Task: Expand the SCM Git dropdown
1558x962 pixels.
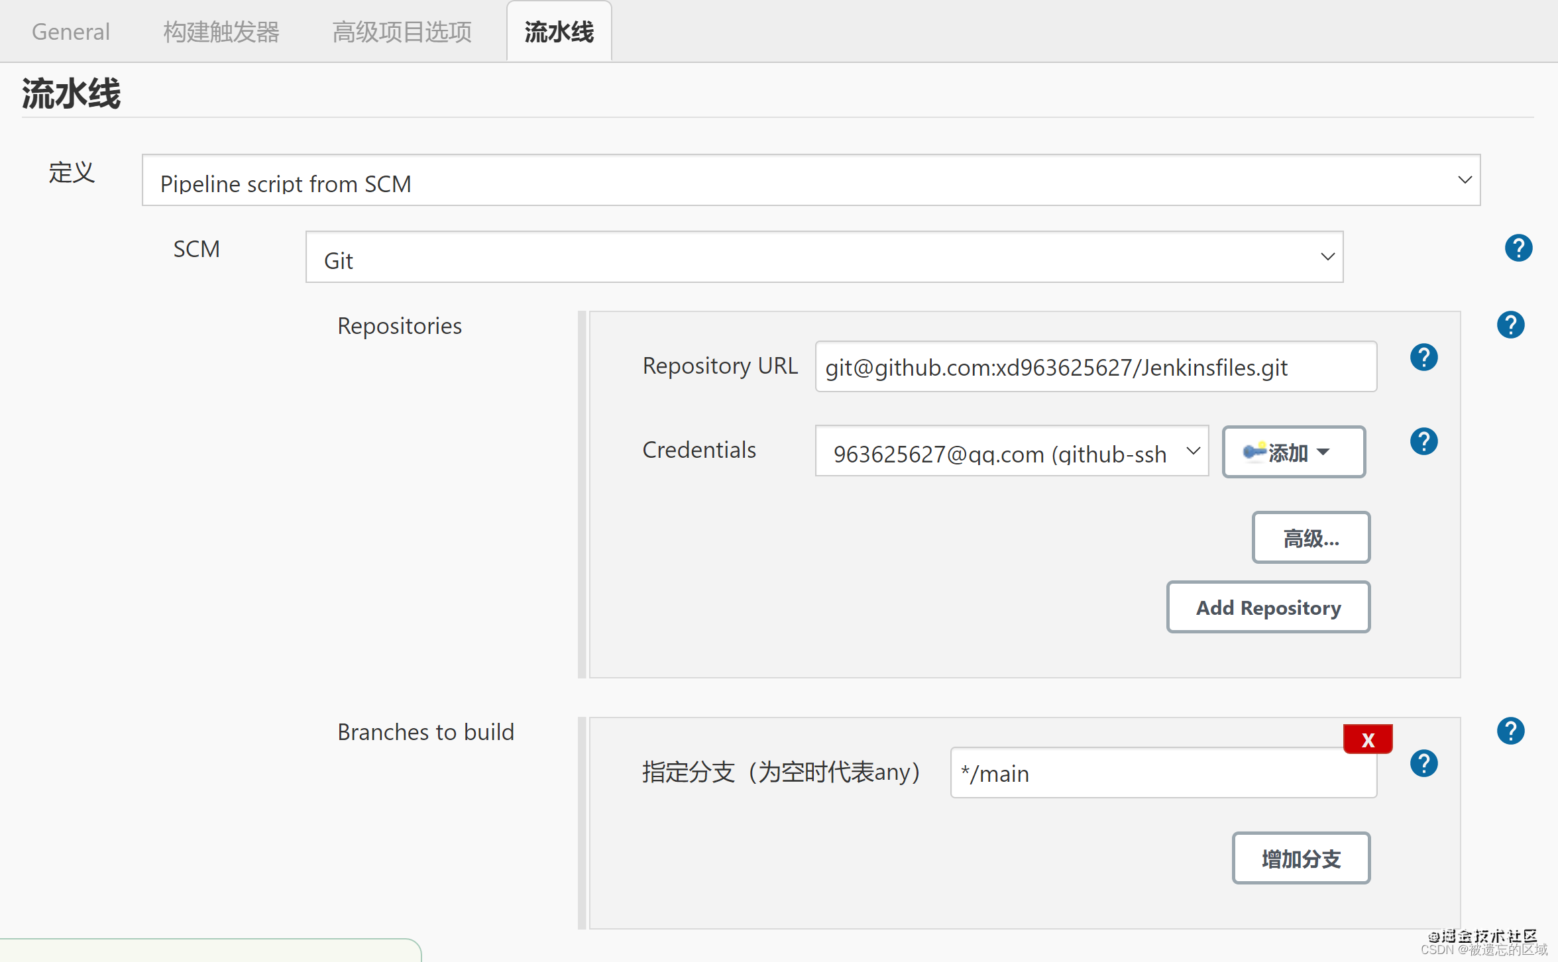Action: tap(824, 257)
